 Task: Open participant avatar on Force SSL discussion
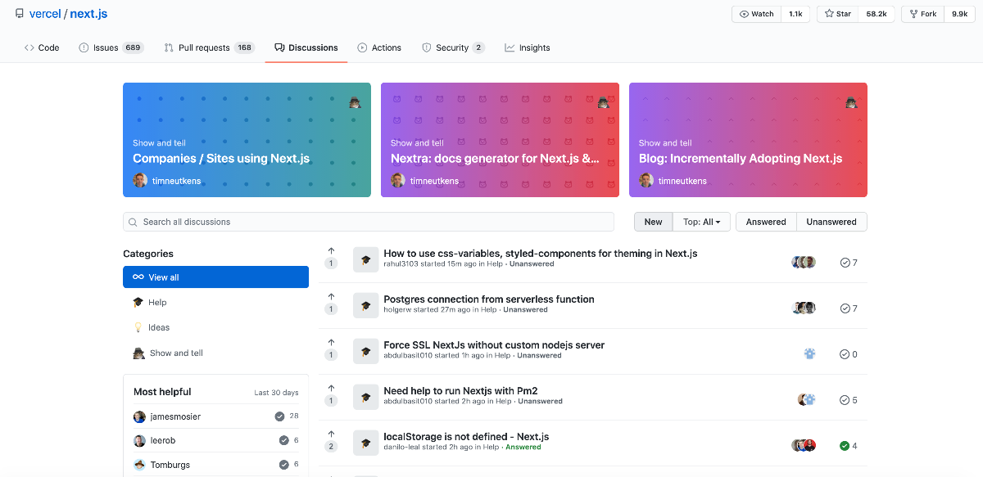809,354
